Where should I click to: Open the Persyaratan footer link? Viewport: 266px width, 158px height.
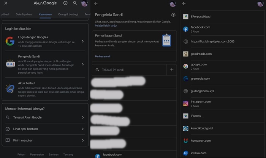[37, 155]
